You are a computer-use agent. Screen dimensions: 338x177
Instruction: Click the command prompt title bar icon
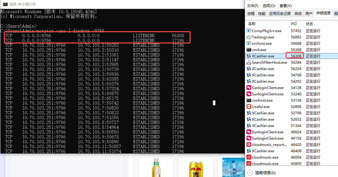point(5,4)
